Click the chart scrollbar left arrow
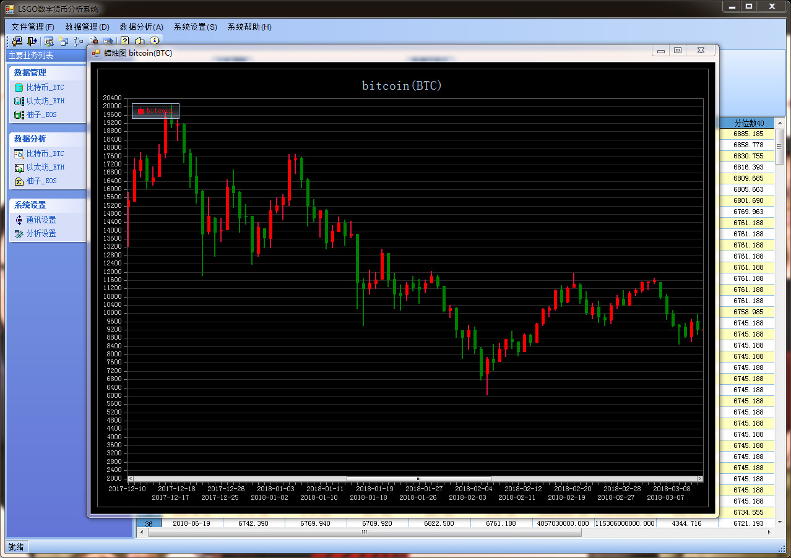The width and height of the screenshot is (791, 558). tap(130, 479)
